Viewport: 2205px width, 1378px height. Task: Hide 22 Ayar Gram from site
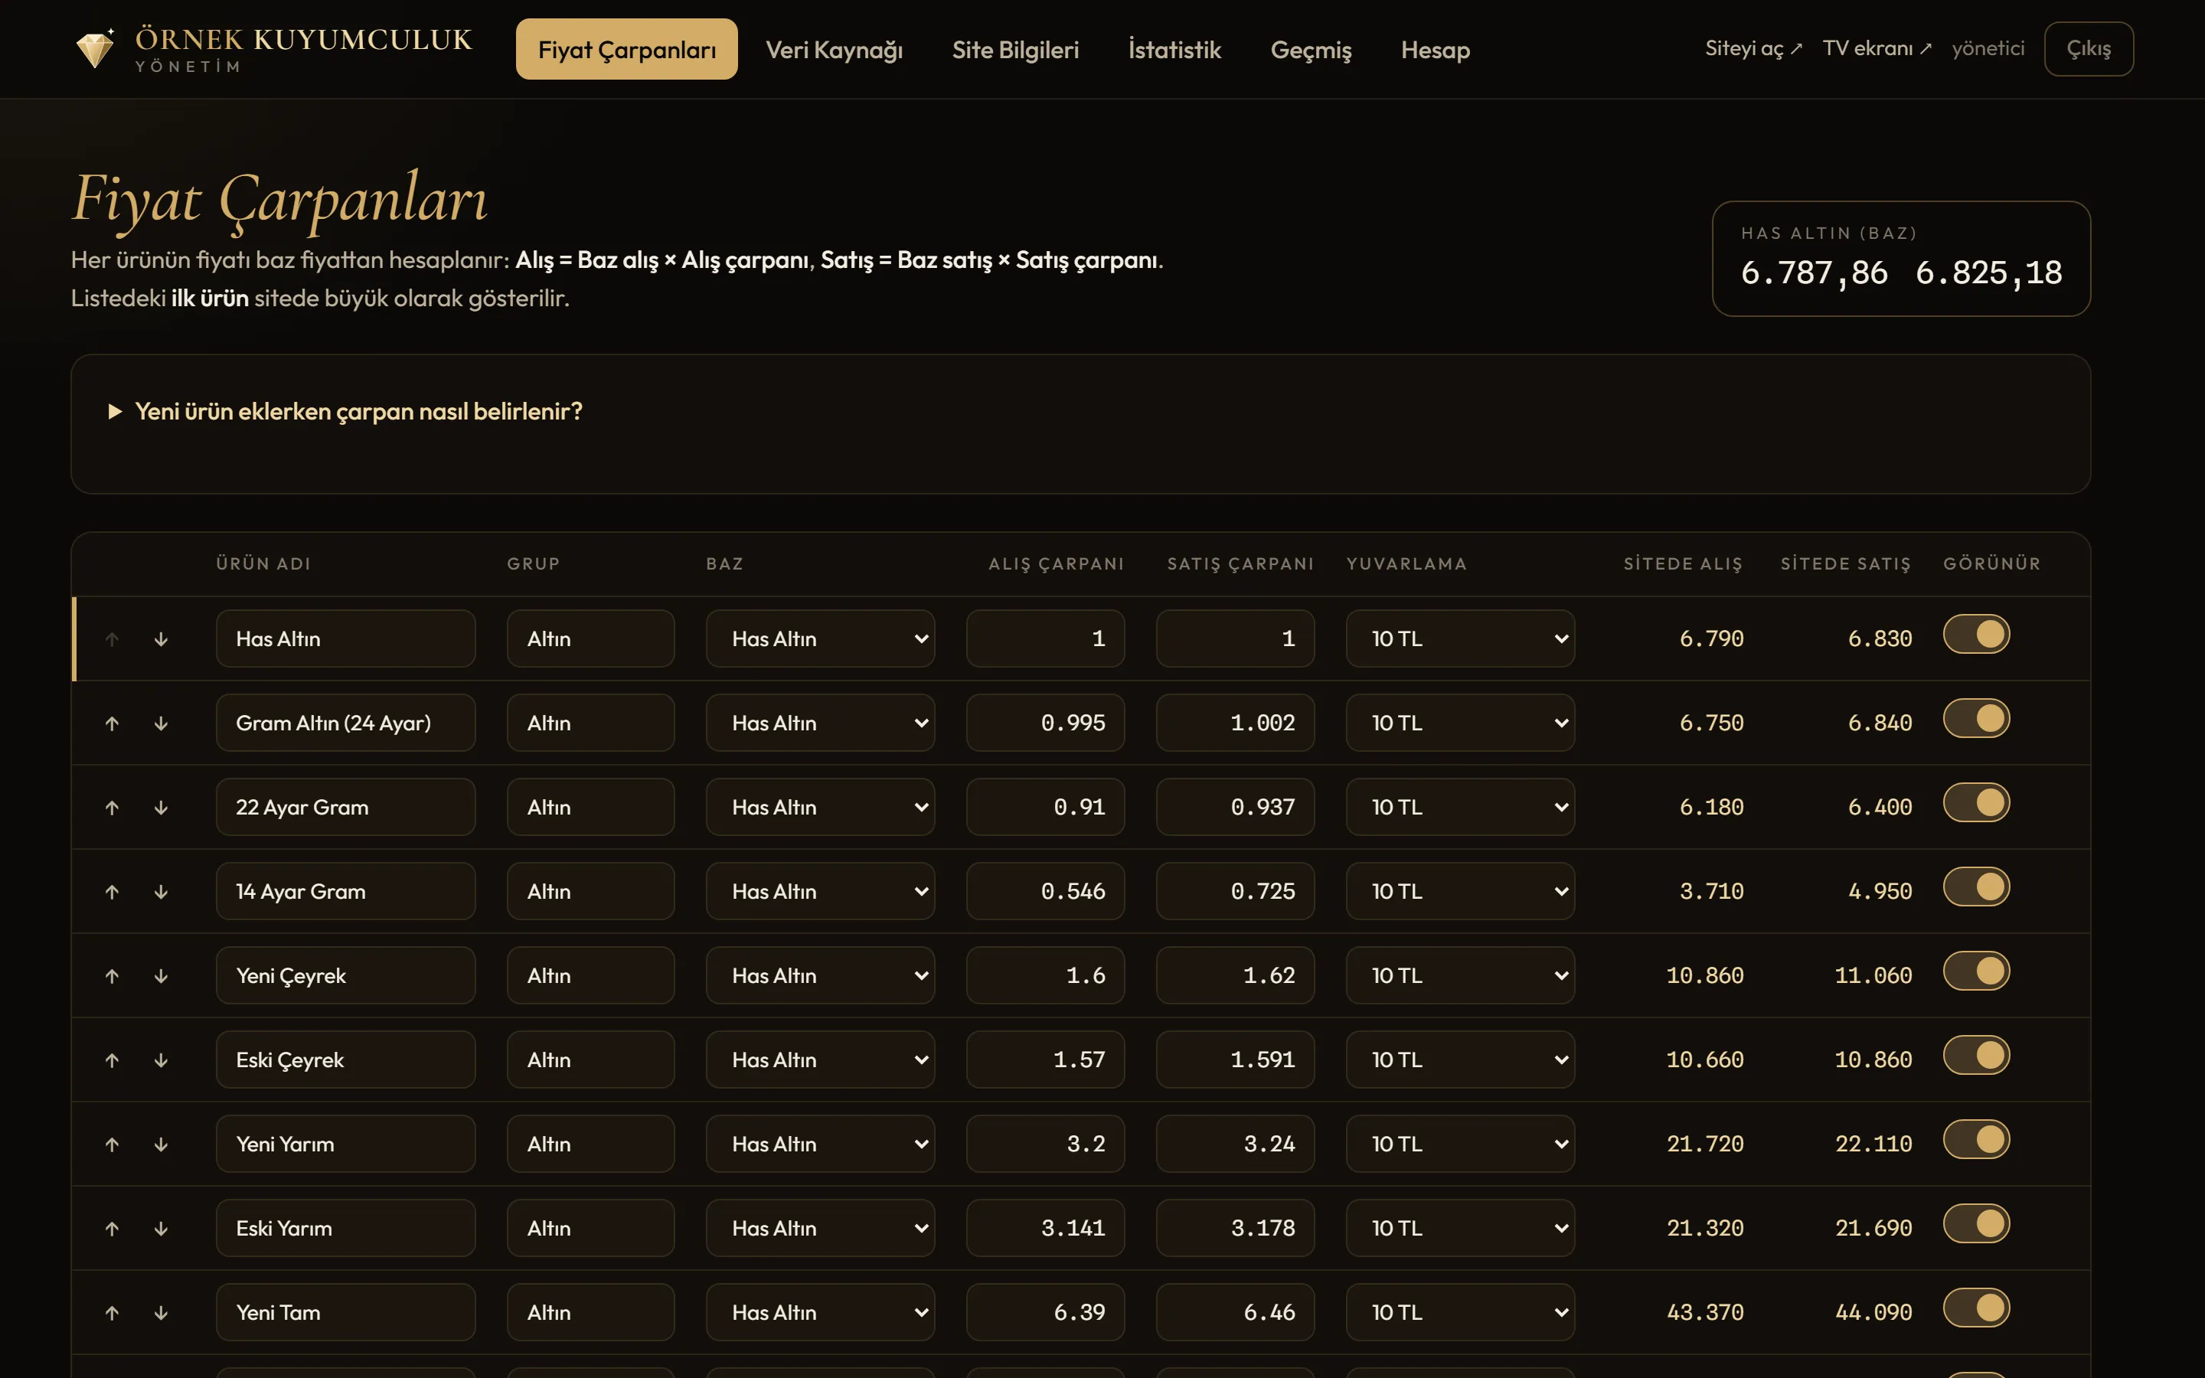pyautogui.click(x=1976, y=803)
